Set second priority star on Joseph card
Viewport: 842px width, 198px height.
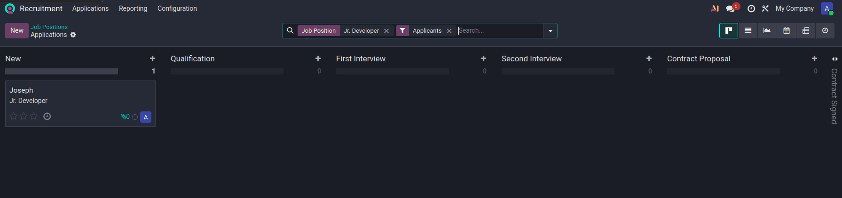point(24,116)
